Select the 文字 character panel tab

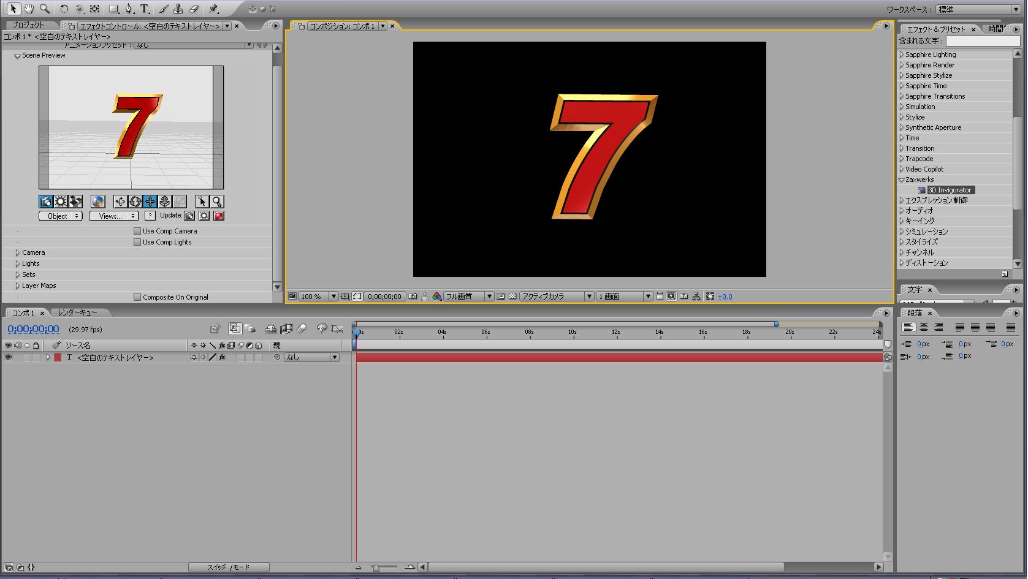point(915,289)
